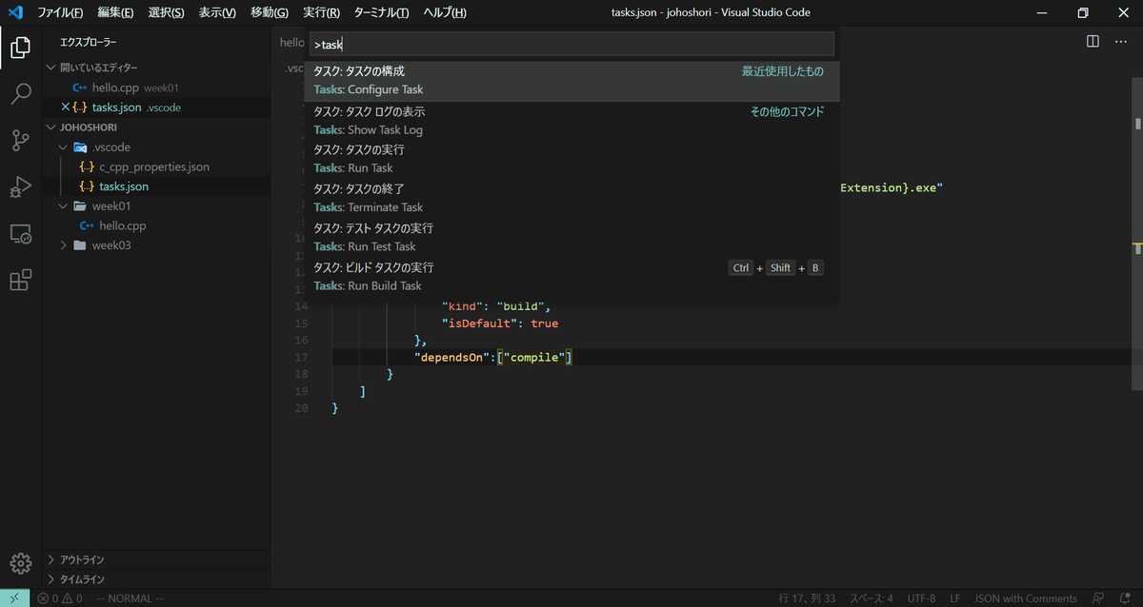Collapse the .vscode folder
Viewport: 1143px width, 607px height.
tap(63, 147)
